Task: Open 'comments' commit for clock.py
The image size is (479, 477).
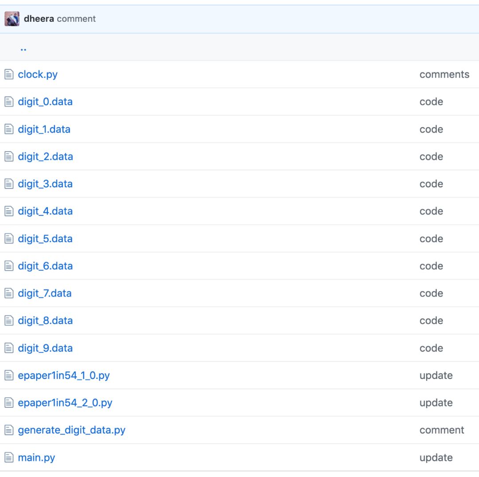Action: (x=444, y=74)
